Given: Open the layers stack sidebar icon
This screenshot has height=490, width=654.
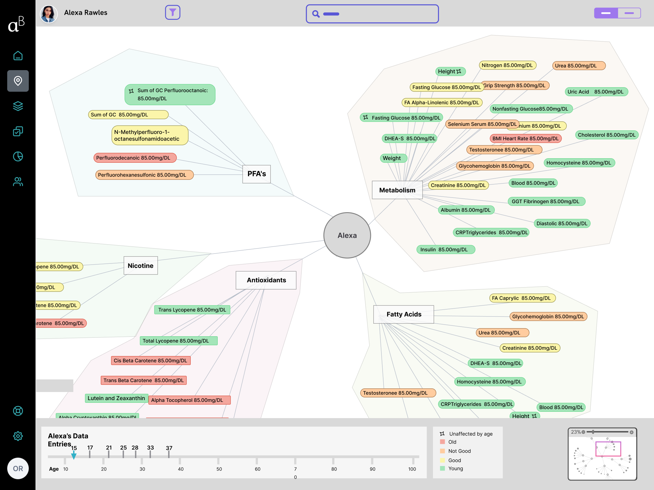Looking at the screenshot, I should point(18,106).
